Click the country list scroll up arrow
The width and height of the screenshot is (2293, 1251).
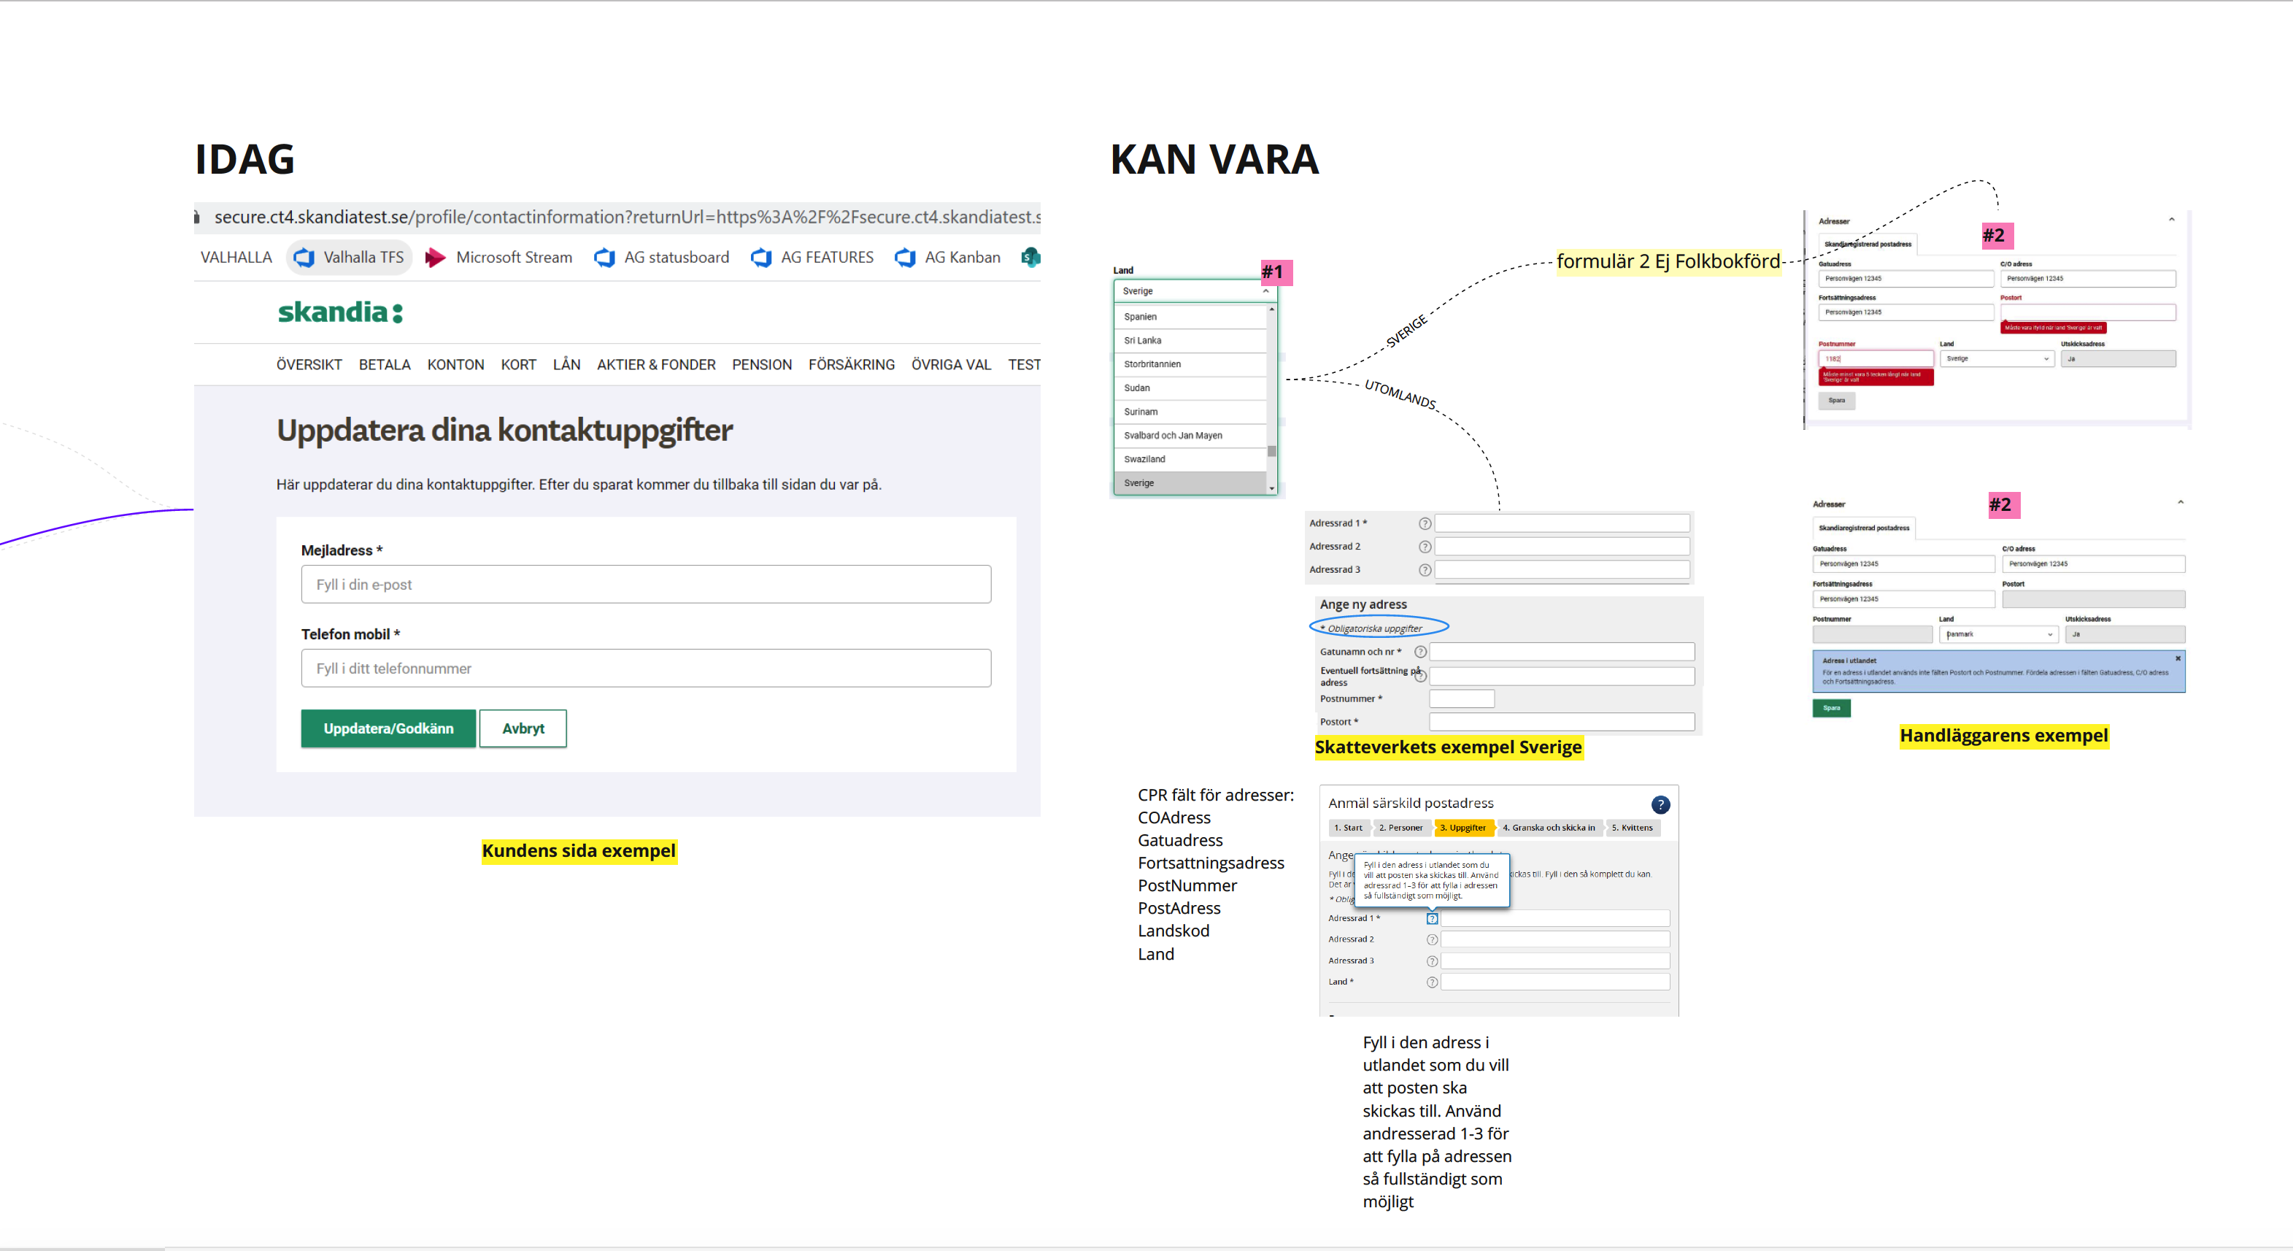coord(1271,310)
